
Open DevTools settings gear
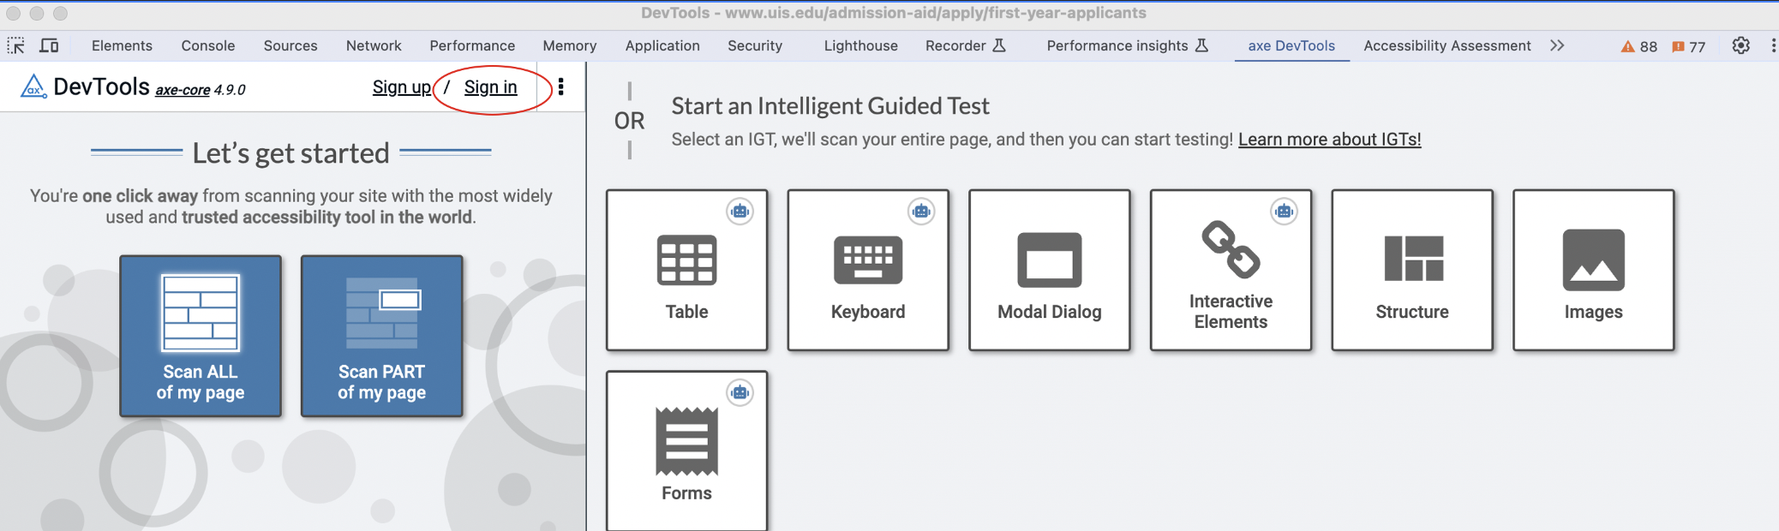(x=1740, y=45)
